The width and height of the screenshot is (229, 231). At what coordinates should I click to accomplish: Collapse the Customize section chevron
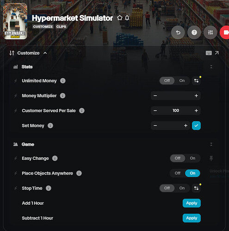[x=45, y=53]
